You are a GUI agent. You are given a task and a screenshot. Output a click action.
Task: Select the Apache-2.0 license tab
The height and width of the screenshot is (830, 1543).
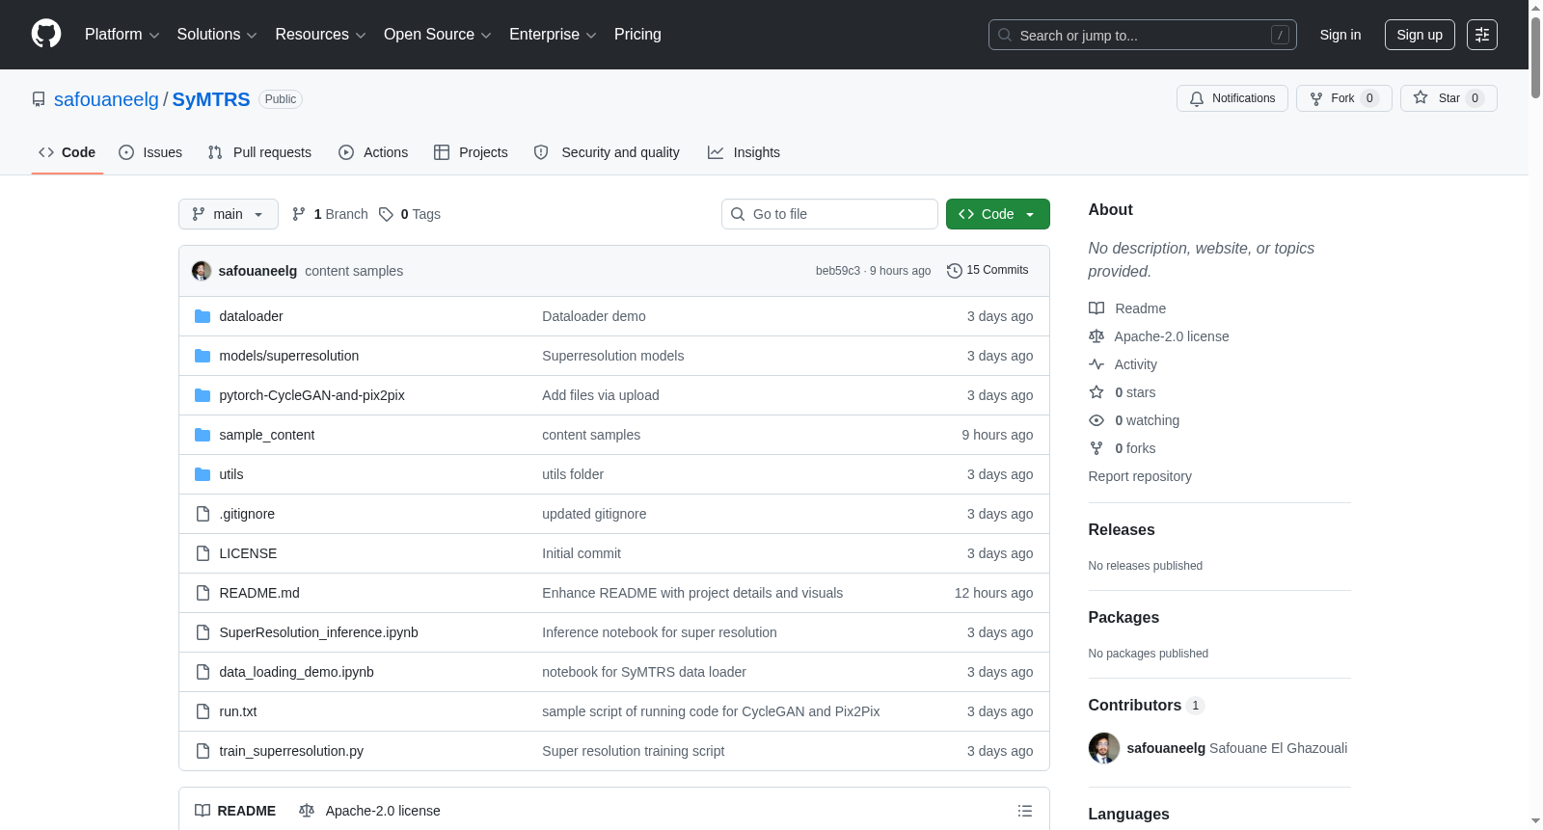tap(369, 811)
